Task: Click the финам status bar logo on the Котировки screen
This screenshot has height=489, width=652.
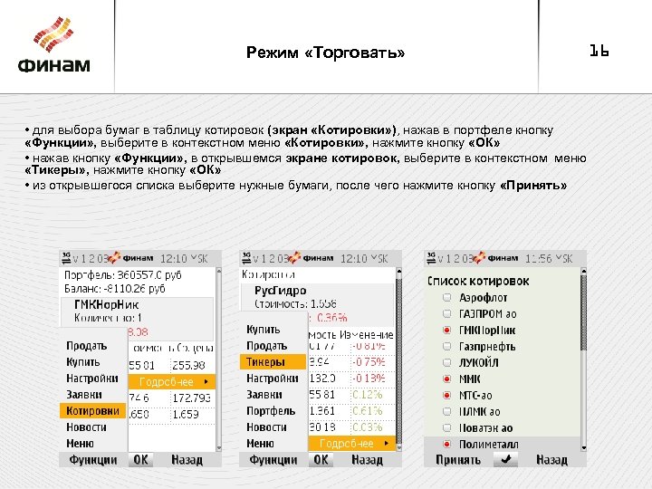Action: click(x=311, y=258)
